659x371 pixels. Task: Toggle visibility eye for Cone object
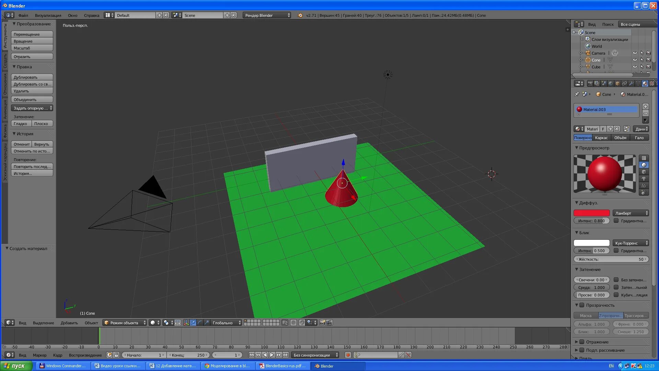635,60
